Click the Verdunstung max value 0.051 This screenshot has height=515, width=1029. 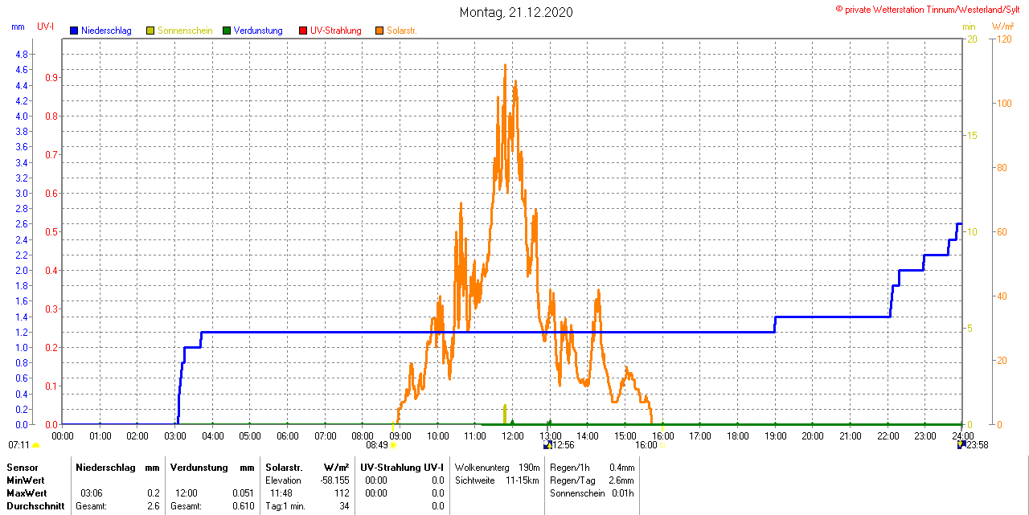[242, 493]
